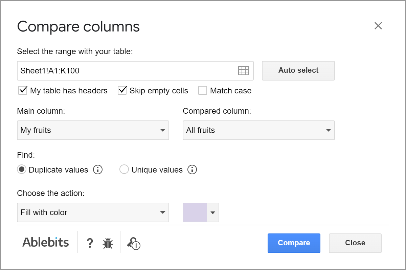Open Main column dropdown showing My fruits
The image size is (406, 270).
[93, 130]
